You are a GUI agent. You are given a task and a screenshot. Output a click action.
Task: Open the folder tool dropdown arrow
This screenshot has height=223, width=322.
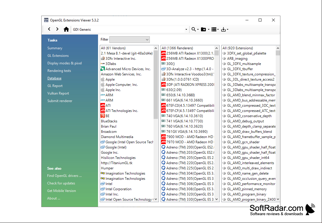(209, 30)
